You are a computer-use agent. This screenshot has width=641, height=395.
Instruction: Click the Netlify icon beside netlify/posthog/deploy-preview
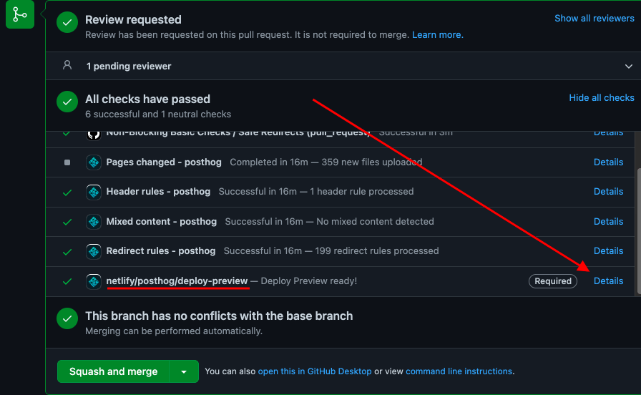point(93,281)
